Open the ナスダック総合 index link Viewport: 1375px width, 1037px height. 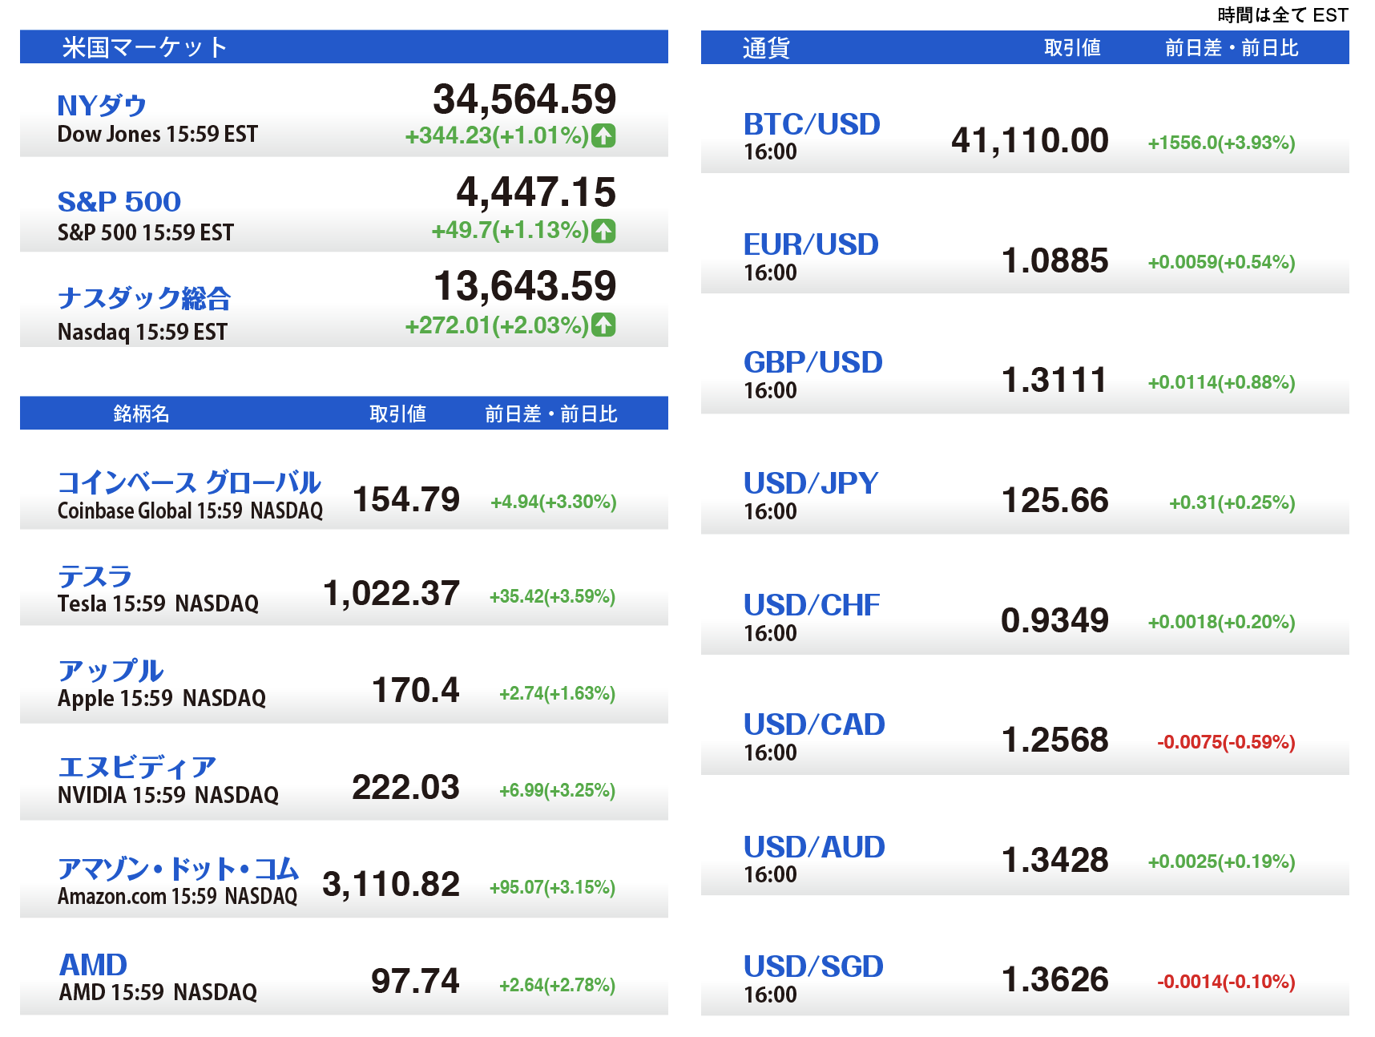tap(144, 298)
